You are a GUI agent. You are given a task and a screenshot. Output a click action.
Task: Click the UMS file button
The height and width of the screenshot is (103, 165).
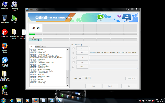coord(82,67)
